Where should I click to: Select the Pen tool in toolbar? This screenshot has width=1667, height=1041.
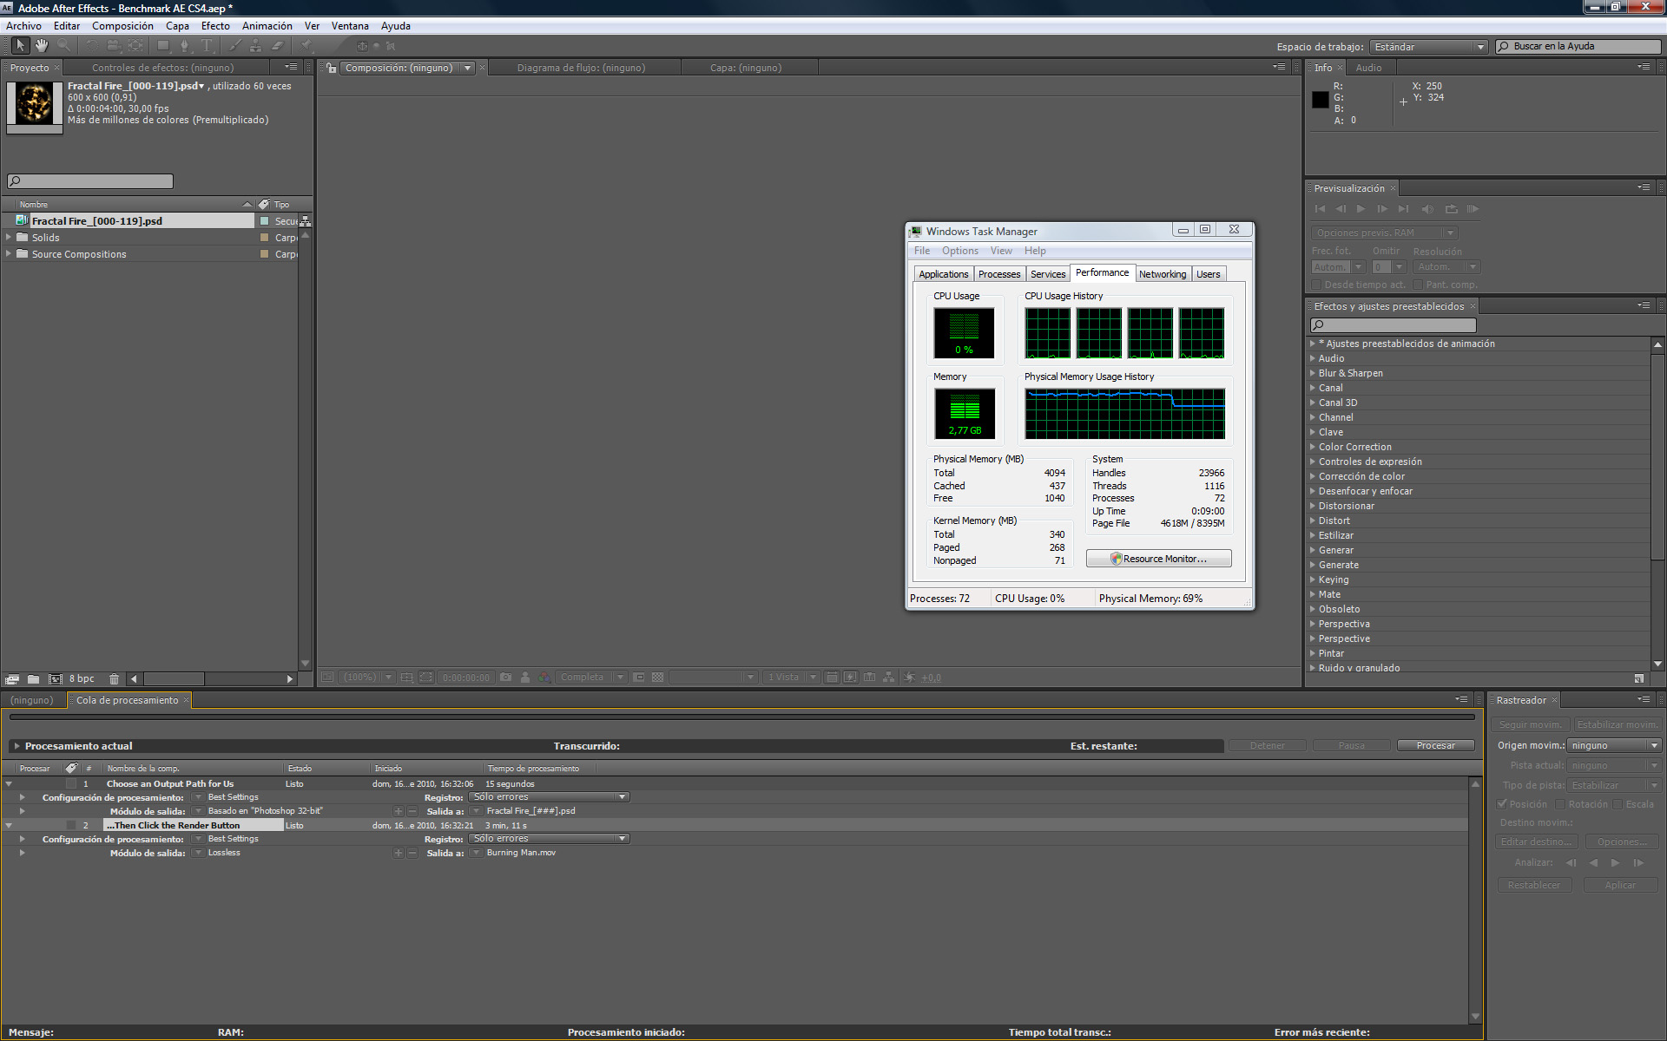(185, 46)
